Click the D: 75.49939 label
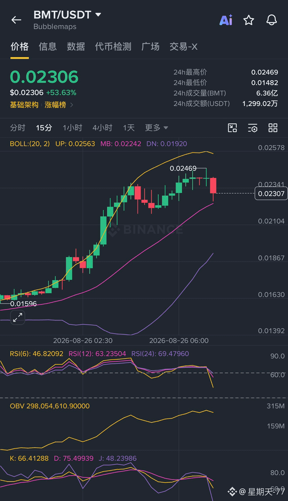288x501 pixels. 74,458
